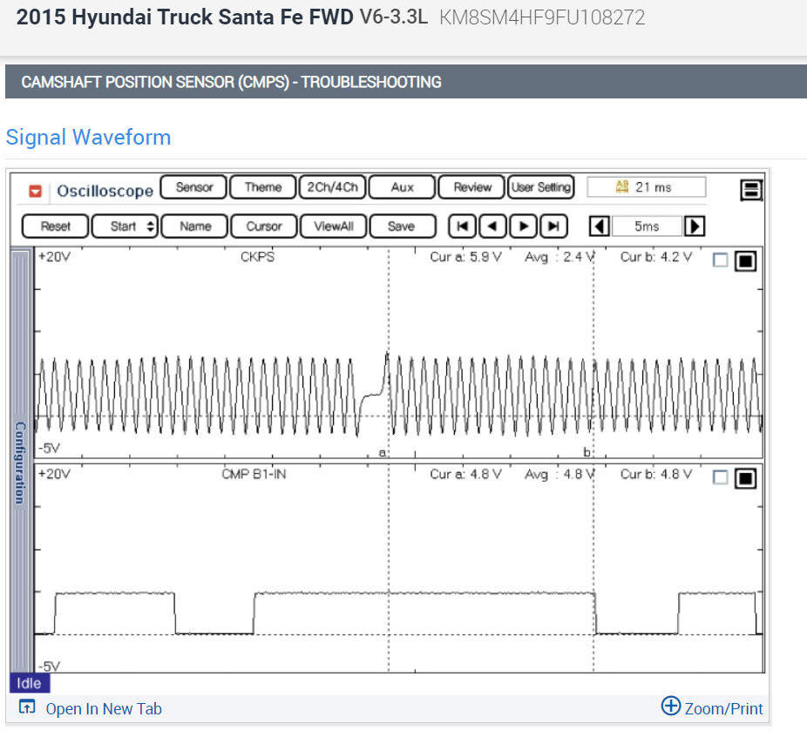Toggle the filled square on CKPS channel

pyautogui.click(x=746, y=260)
